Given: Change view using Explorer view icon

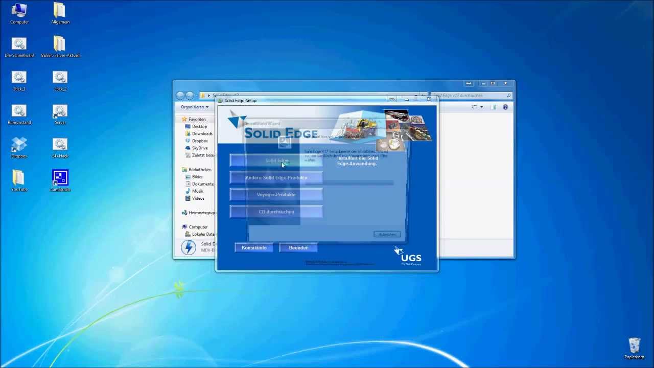Looking at the screenshot, I should click(474, 107).
